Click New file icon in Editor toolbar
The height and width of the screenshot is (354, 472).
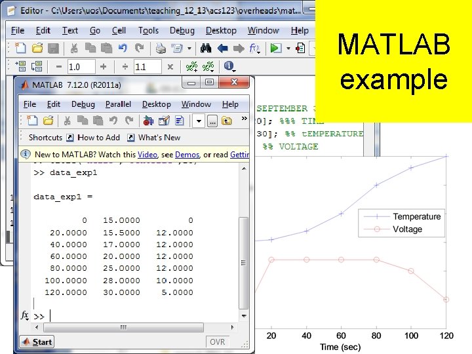(21, 48)
